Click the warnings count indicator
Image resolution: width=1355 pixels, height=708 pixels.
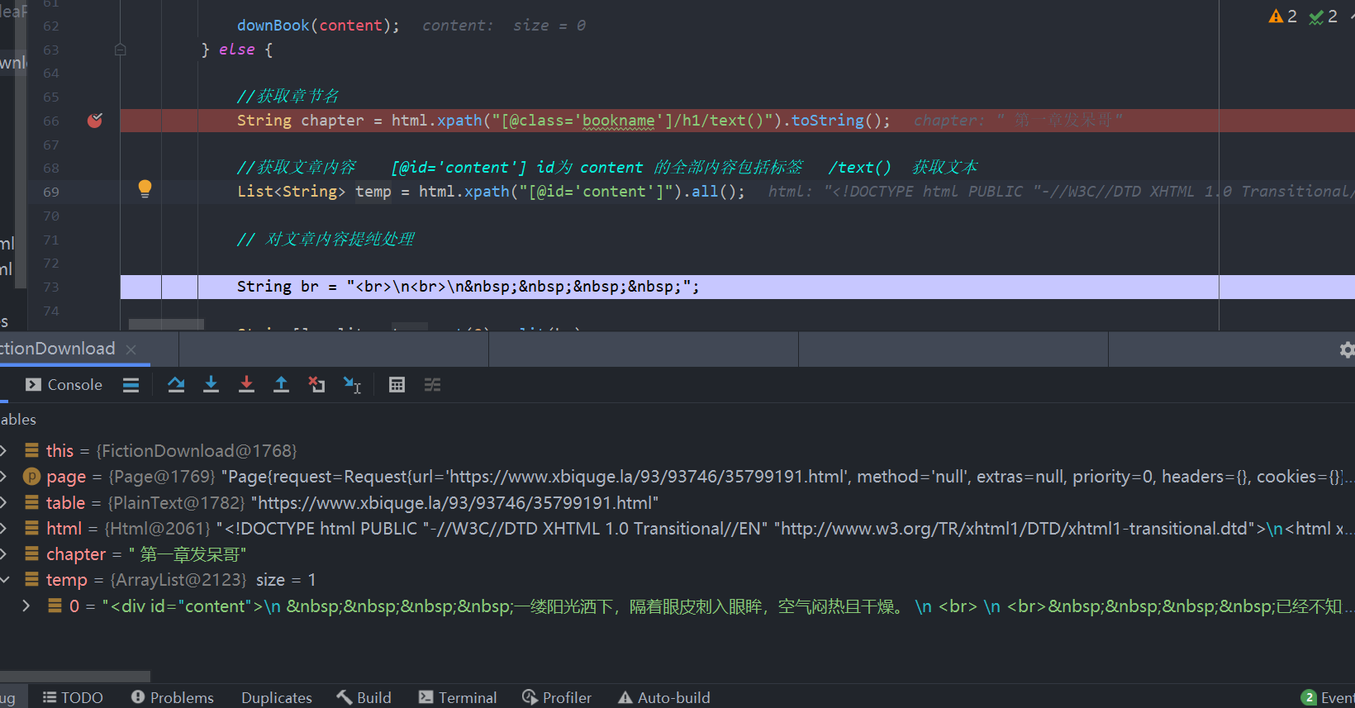(x=1283, y=17)
